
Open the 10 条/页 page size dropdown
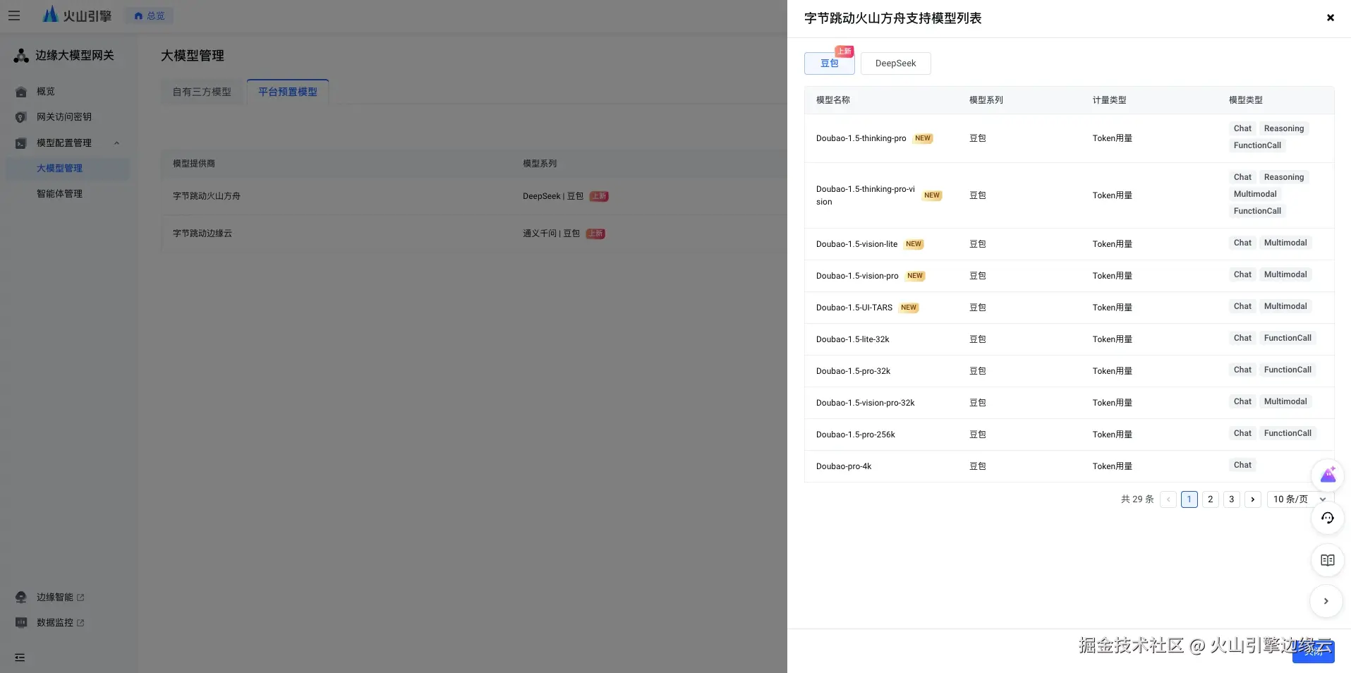[x=1299, y=499]
